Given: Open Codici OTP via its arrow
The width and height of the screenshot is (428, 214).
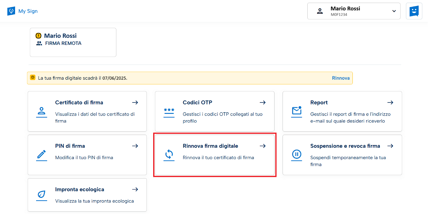Looking at the screenshot, I should 262,102.
